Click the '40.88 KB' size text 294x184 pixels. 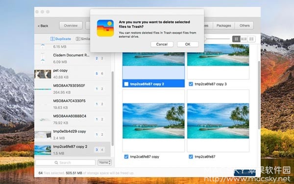click(x=61, y=77)
